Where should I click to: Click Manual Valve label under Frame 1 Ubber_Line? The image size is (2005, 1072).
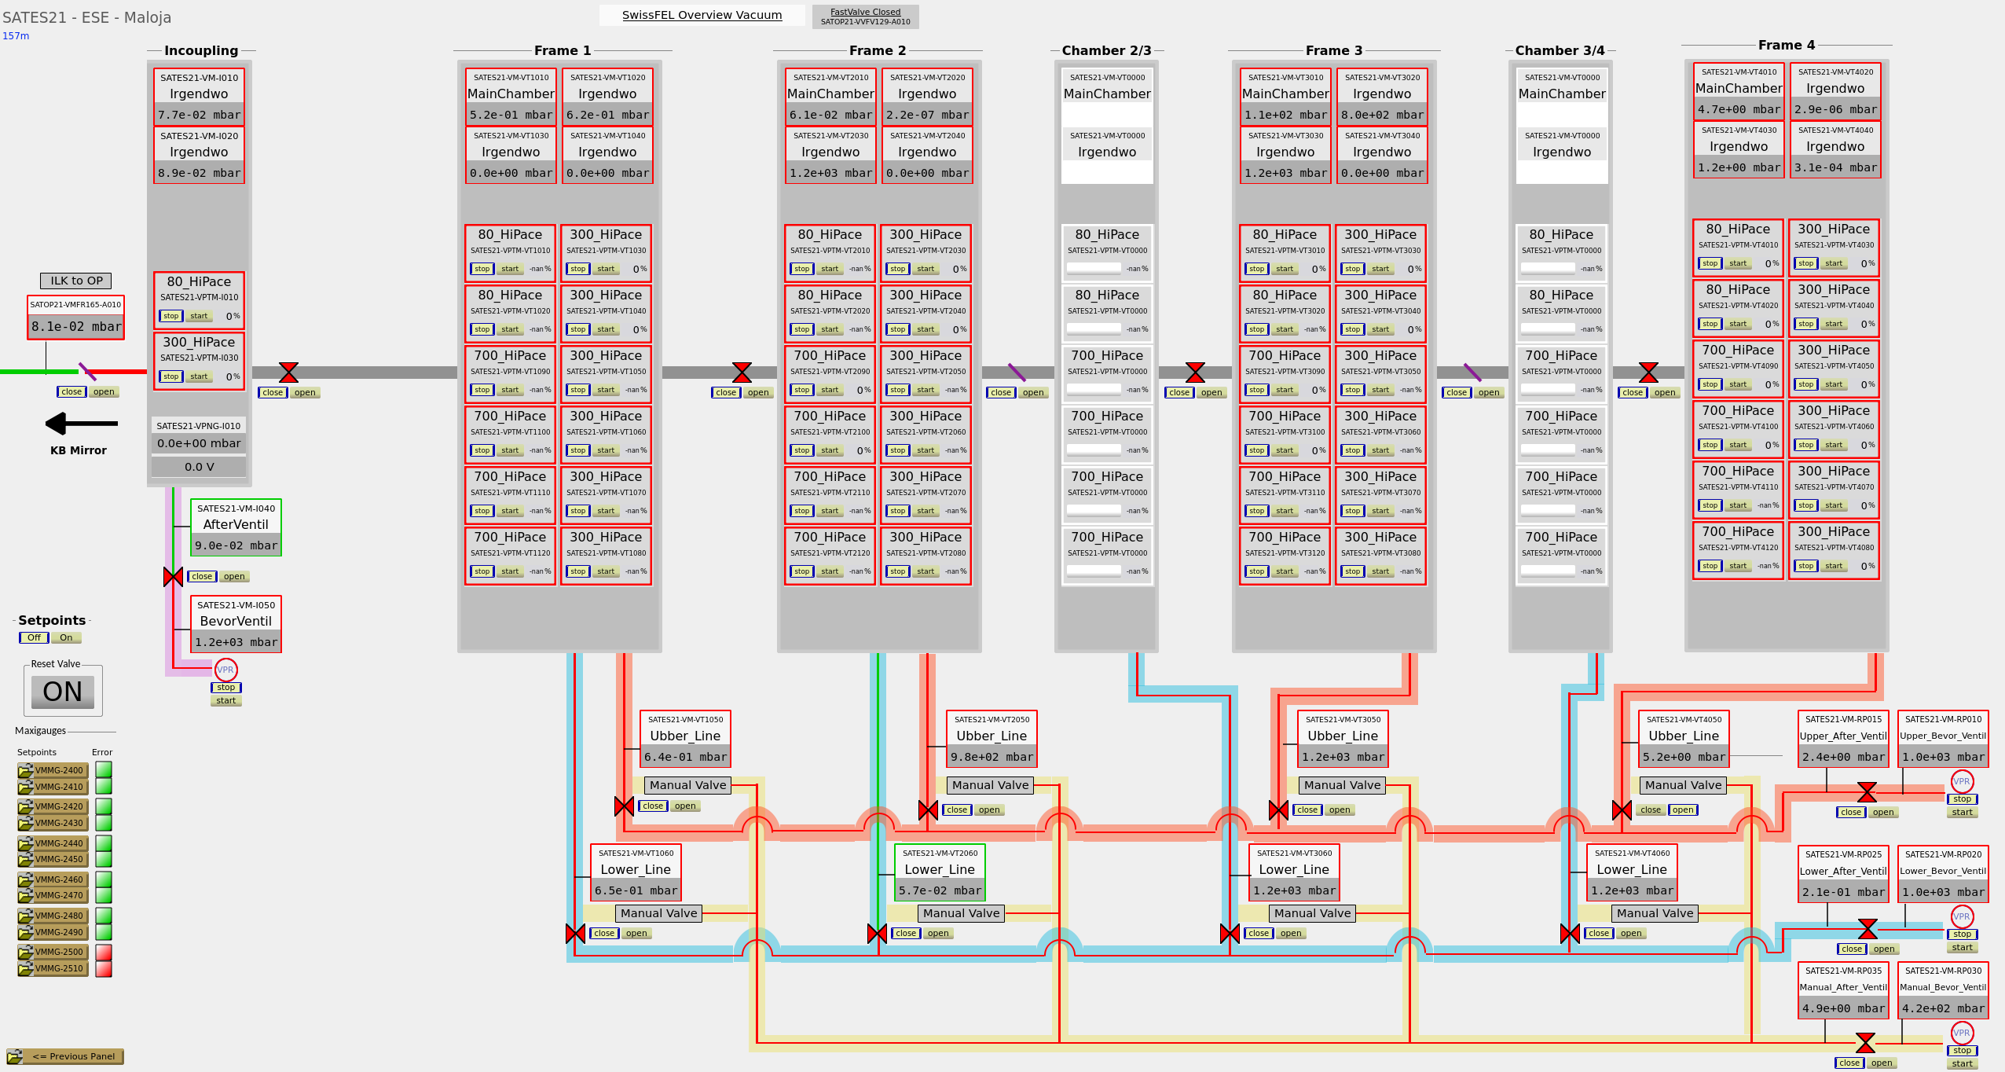(687, 785)
